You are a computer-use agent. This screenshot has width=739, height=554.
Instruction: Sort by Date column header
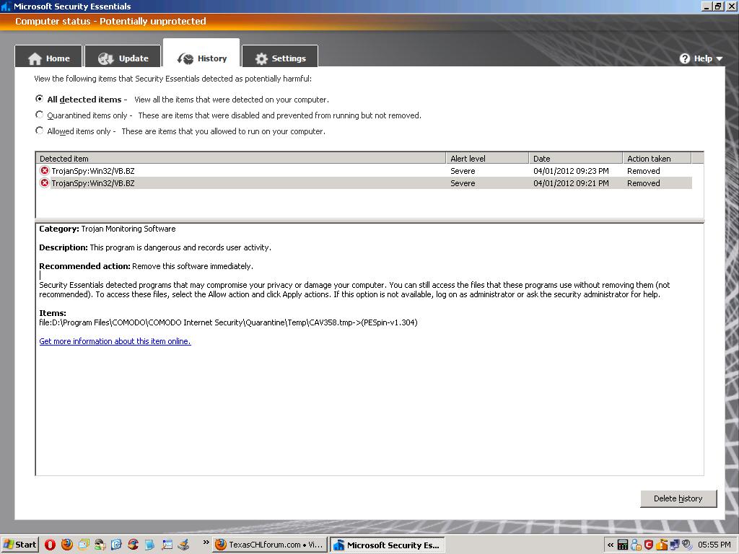point(575,158)
